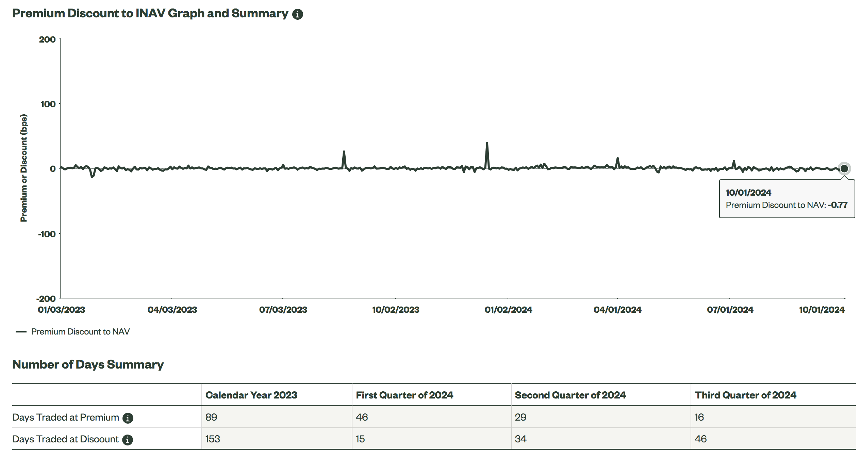Image resolution: width=860 pixels, height=456 pixels.
Task: Click the Number of Days Summary heading
Action: [x=88, y=364]
